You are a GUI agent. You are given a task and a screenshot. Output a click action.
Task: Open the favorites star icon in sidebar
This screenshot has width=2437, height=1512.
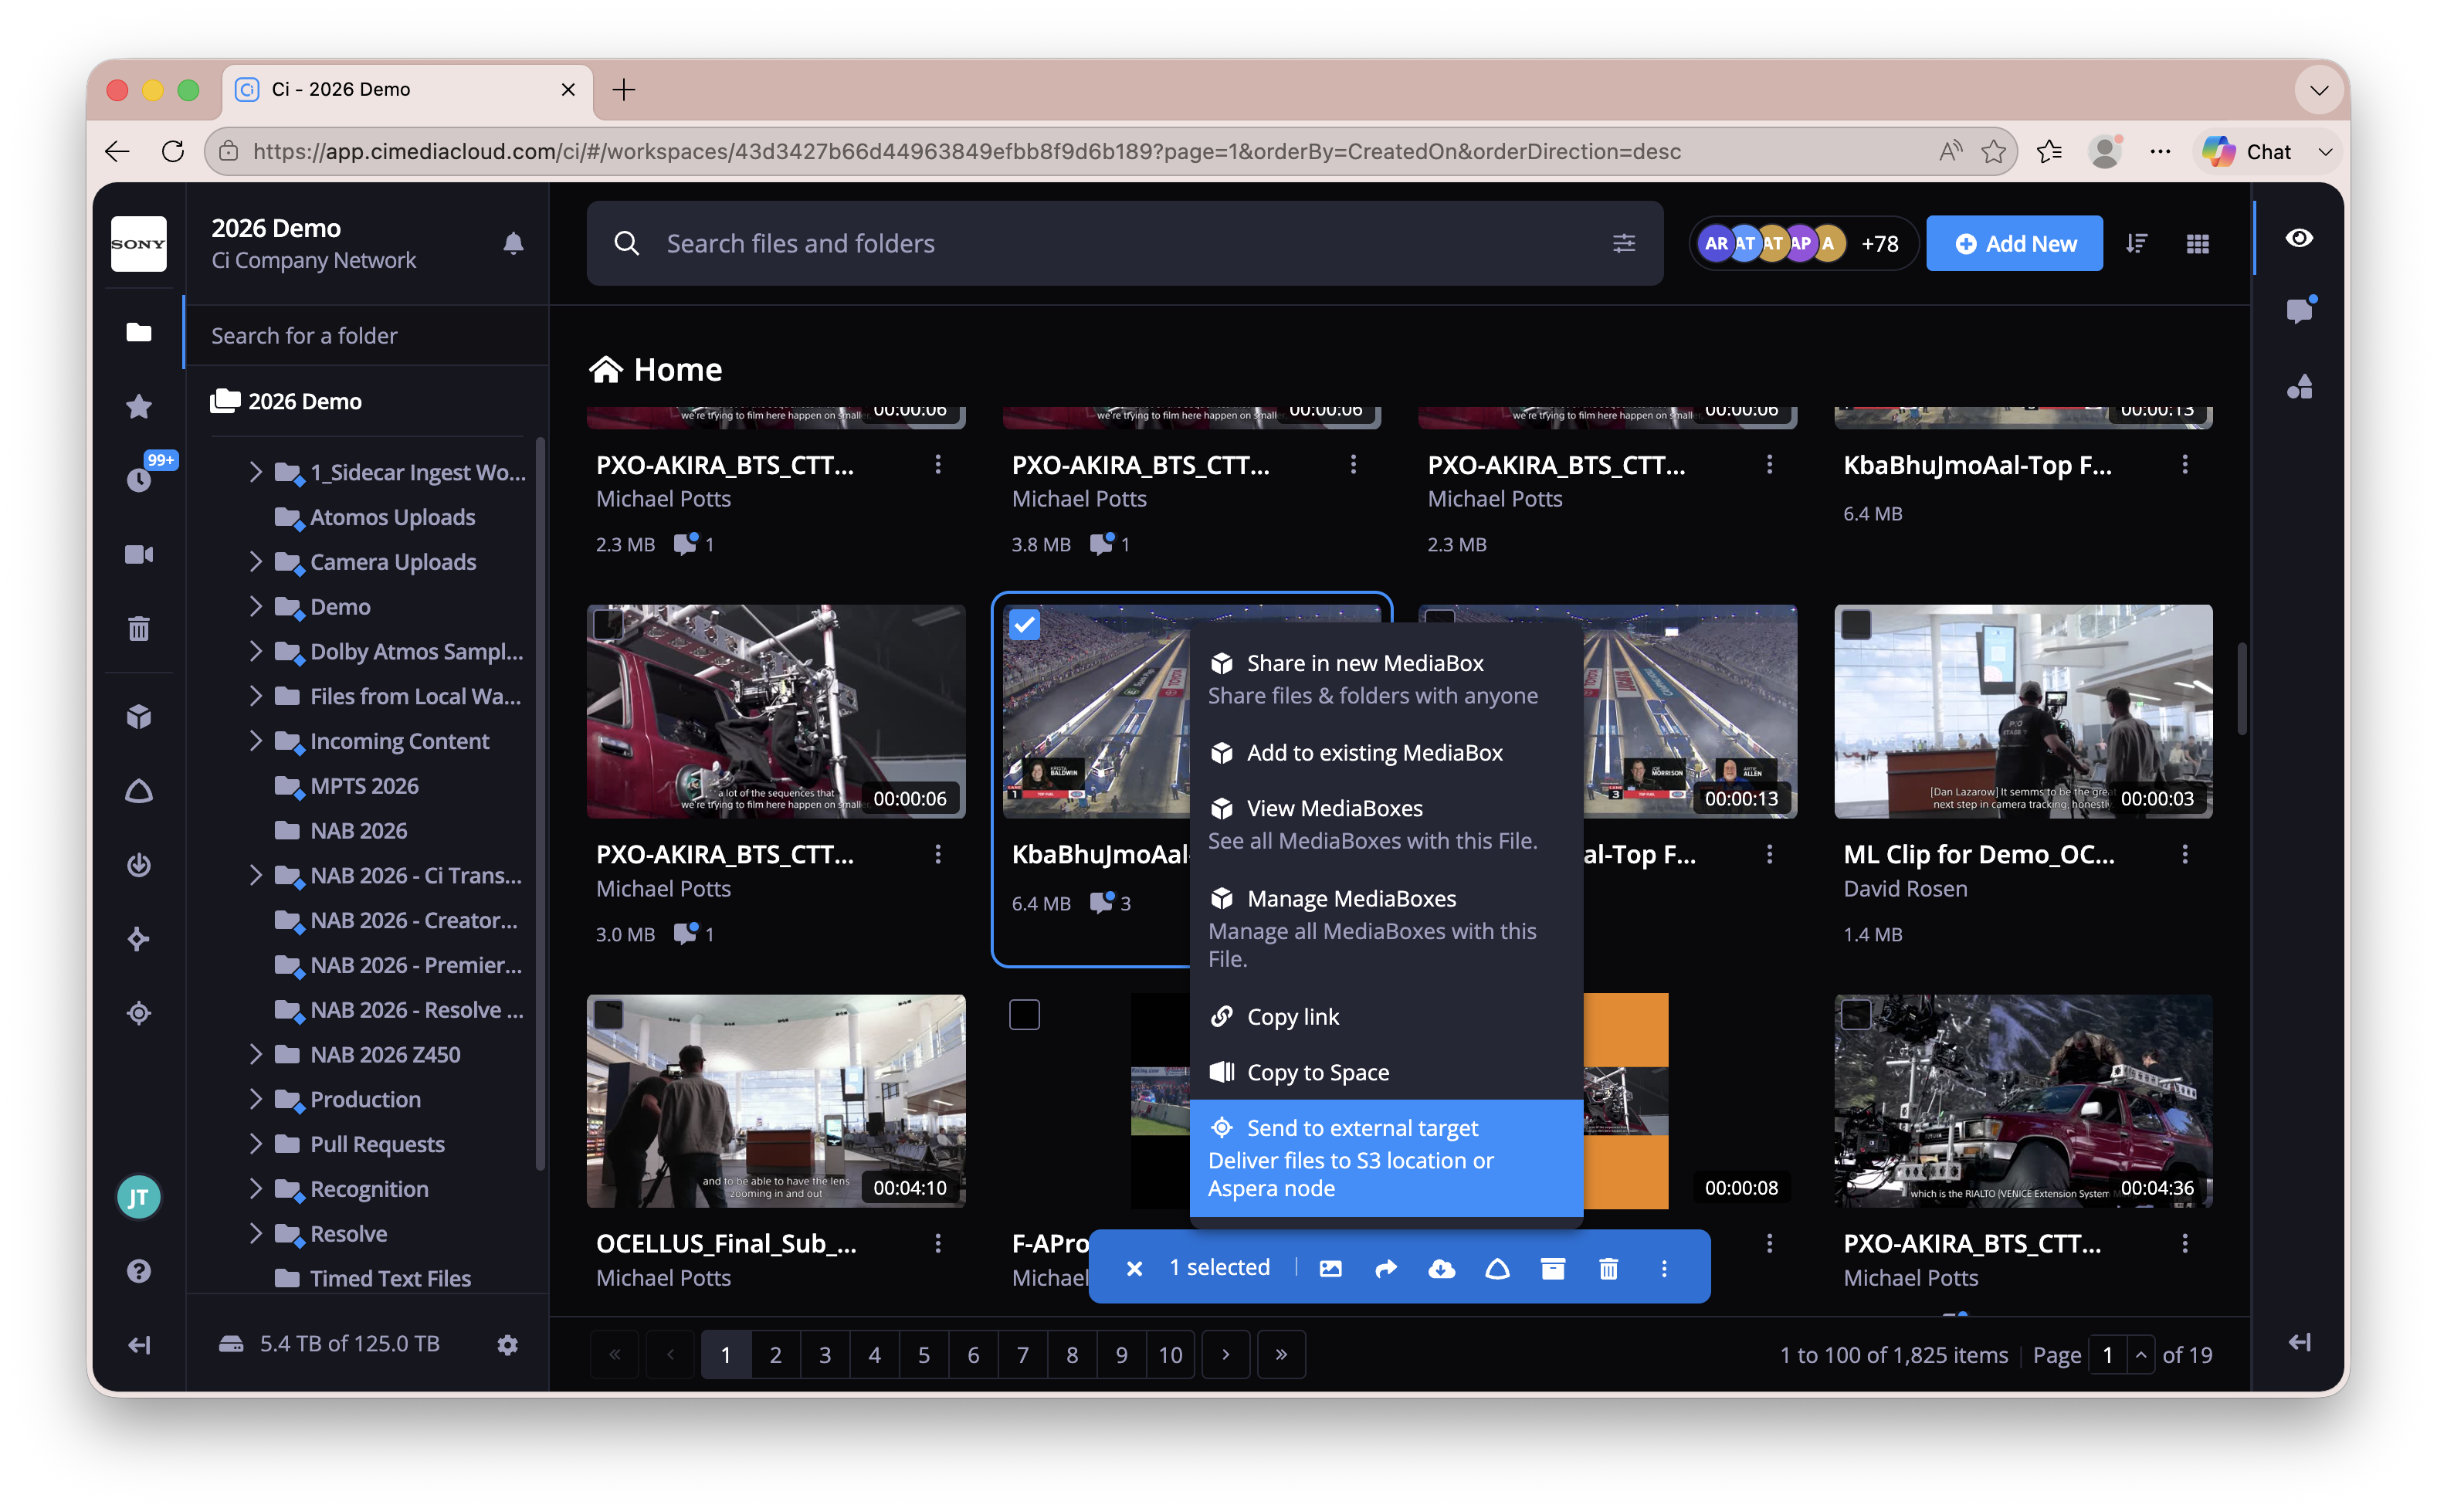click(x=139, y=406)
